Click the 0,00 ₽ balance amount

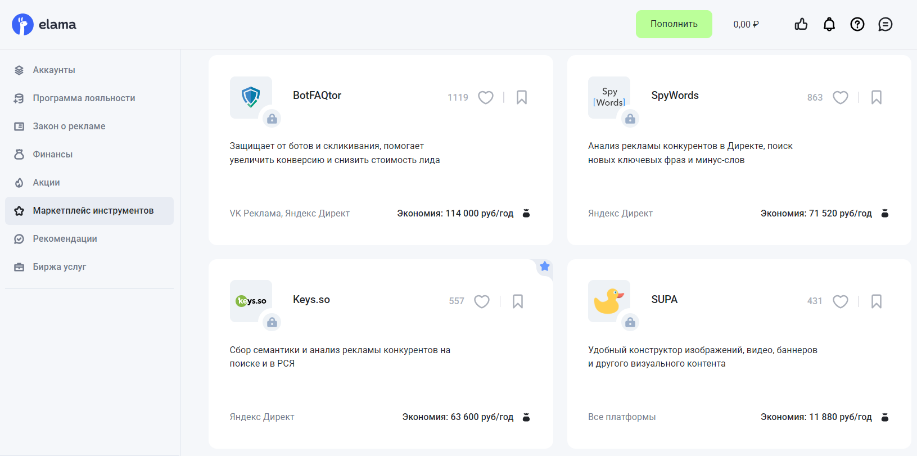click(x=746, y=24)
